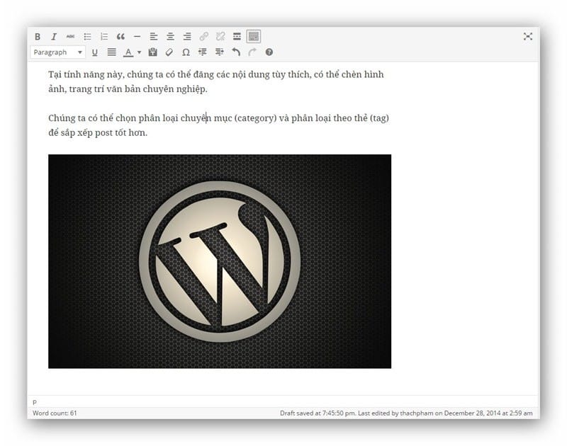
Task: Insert a numbered list
Action: [104, 37]
